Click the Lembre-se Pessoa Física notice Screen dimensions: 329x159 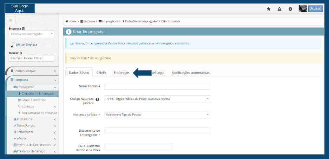[130, 43]
